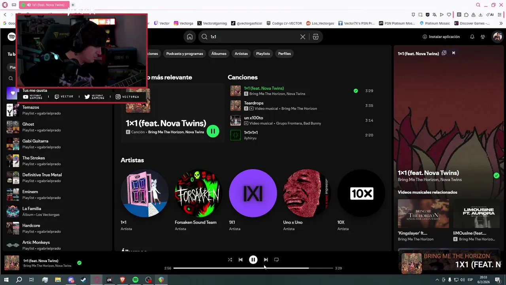
Task: Pause the top result with green button
Action: click(213, 131)
